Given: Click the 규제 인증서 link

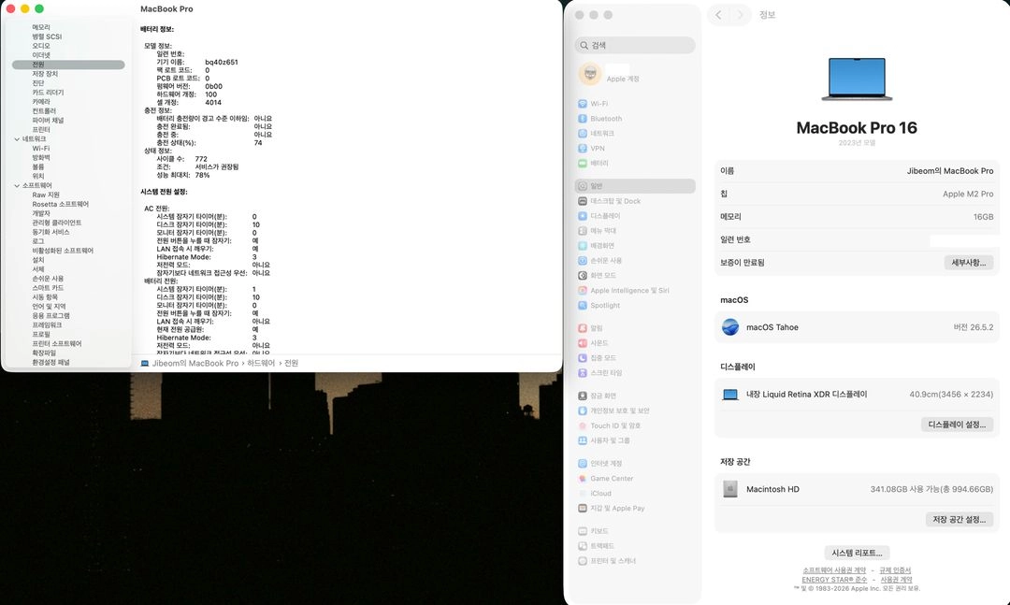Looking at the screenshot, I should tap(895, 570).
